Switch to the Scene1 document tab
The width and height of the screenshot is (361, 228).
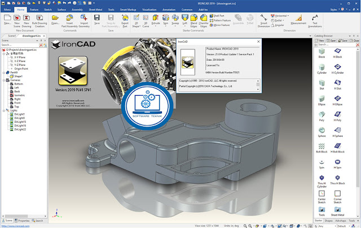(x=12, y=36)
